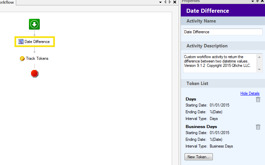Click the red stop end icon
The height and width of the screenshot is (165, 265).
click(34, 74)
